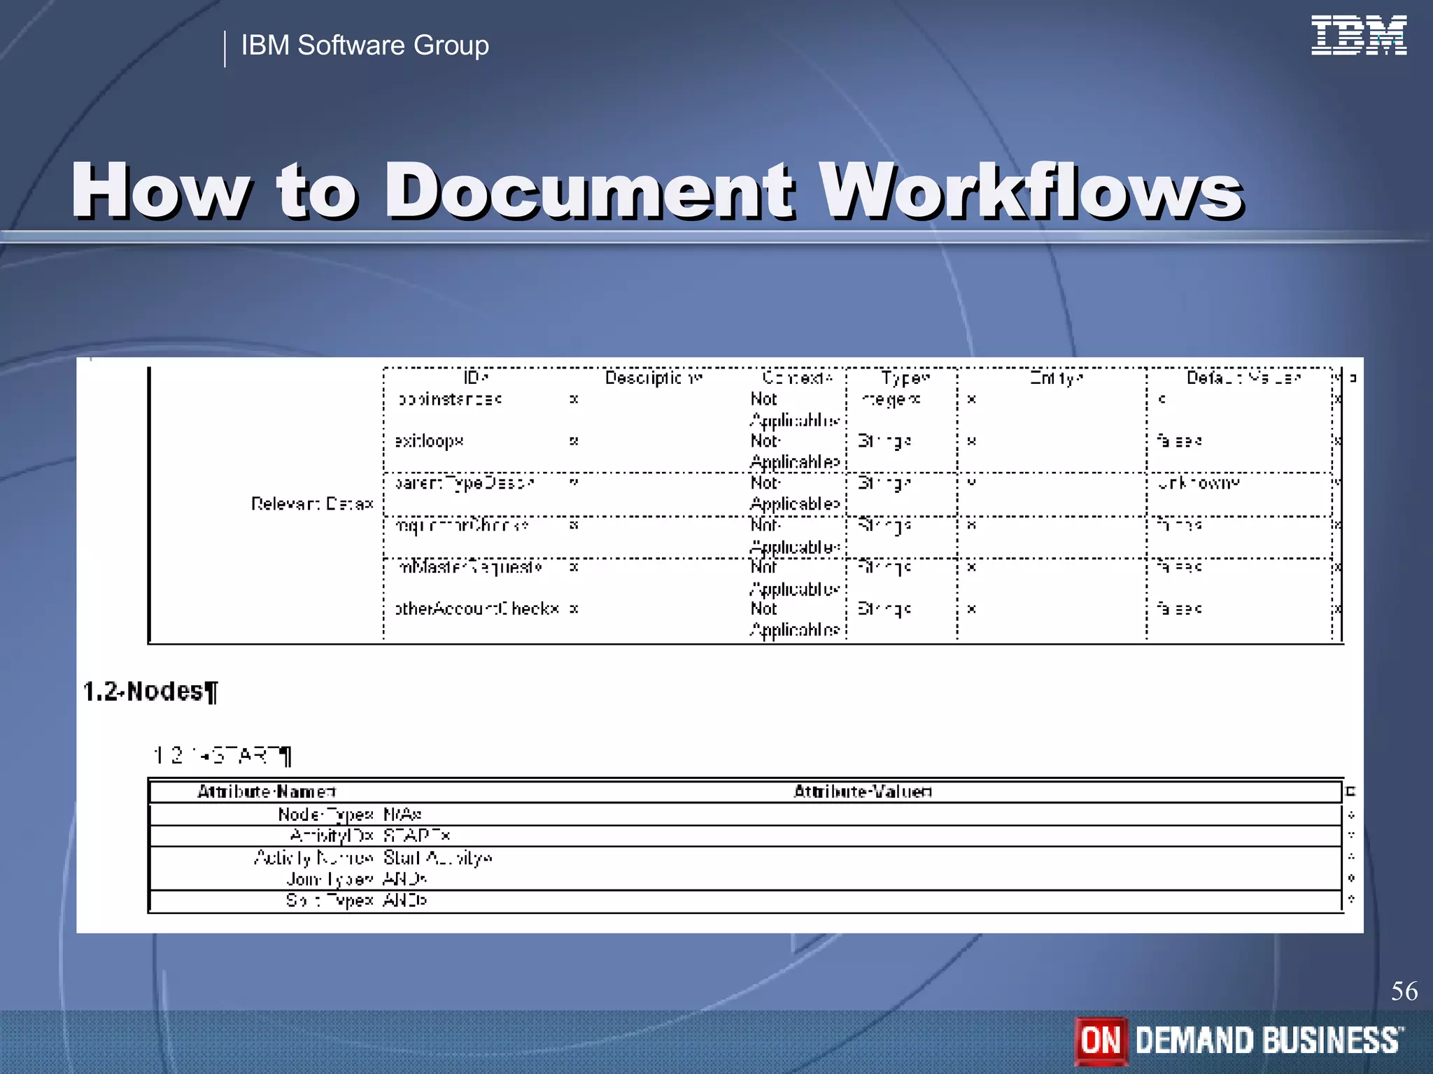Select the "exitloop" ID cell

[429, 441]
